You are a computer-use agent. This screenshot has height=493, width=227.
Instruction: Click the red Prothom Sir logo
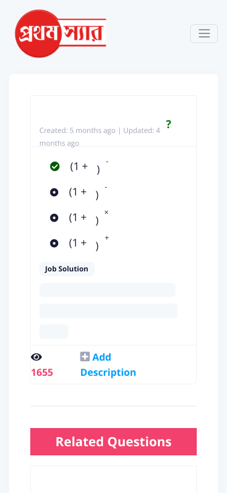coord(61,33)
